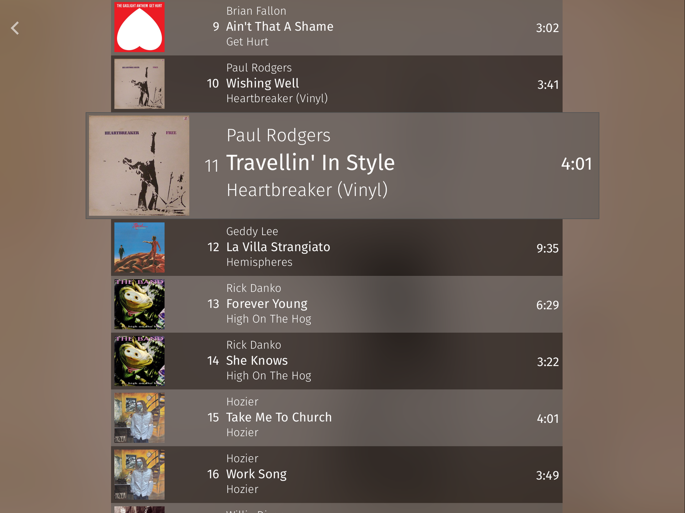Select Work Song by Hozier
The image size is (685, 513).
(337, 475)
